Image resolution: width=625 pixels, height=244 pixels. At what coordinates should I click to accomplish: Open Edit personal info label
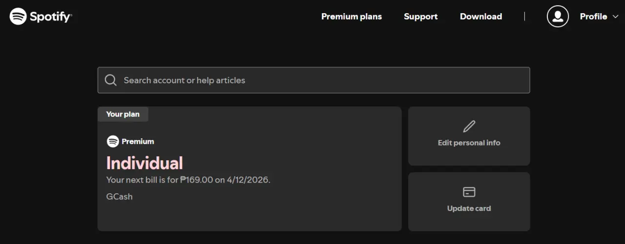469,143
